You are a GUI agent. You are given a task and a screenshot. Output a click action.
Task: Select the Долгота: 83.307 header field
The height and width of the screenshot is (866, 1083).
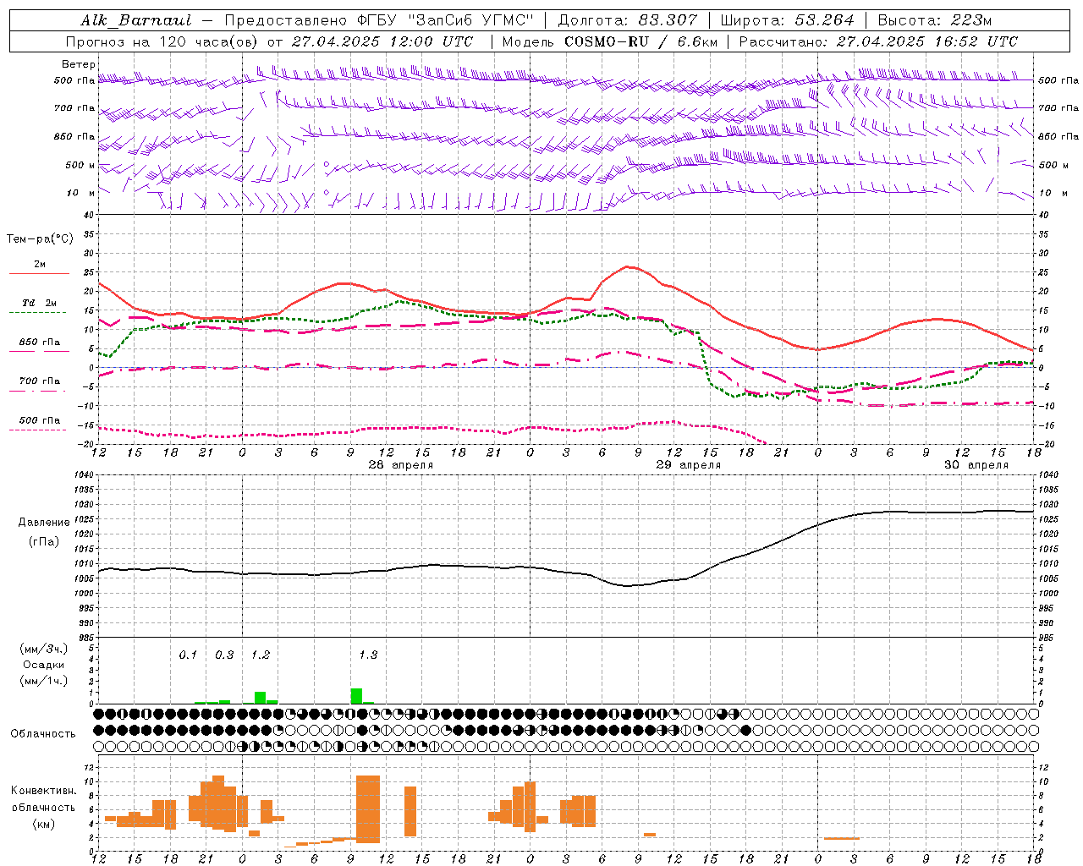tap(628, 20)
